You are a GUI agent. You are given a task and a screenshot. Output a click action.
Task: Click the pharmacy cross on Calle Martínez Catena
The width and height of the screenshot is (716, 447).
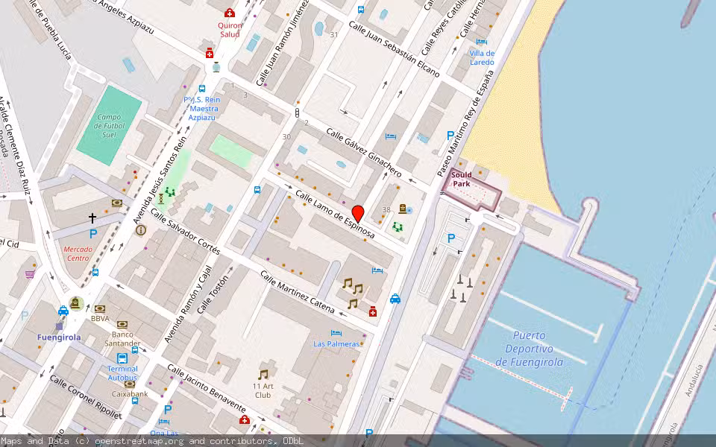(x=373, y=312)
